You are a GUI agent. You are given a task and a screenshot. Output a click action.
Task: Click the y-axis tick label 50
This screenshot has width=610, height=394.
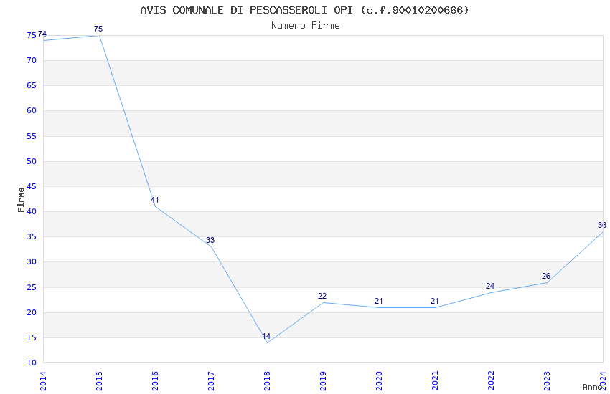pos(32,161)
